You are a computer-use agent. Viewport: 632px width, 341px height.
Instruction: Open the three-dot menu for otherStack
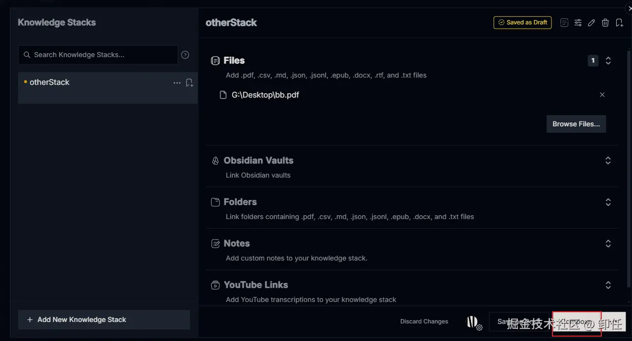click(177, 83)
